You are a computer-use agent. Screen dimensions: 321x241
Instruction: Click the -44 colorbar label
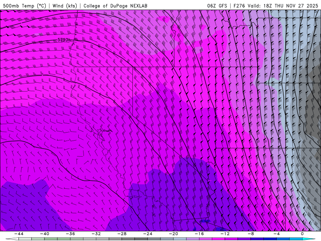19,234
